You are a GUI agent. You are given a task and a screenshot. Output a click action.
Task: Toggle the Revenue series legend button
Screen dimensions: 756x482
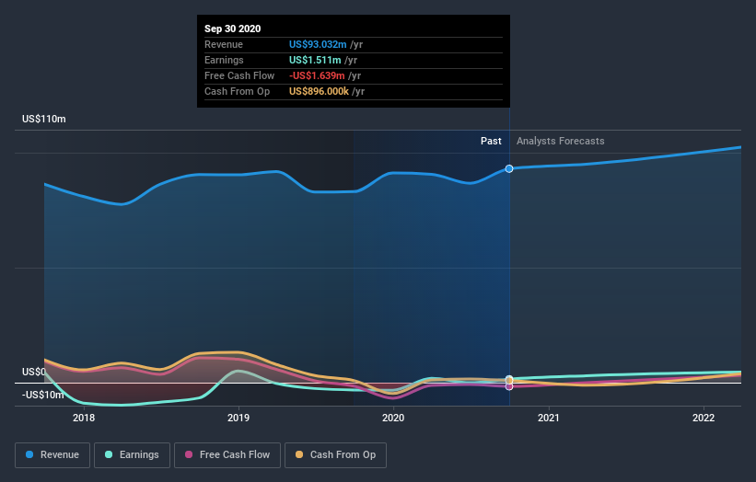point(52,455)
